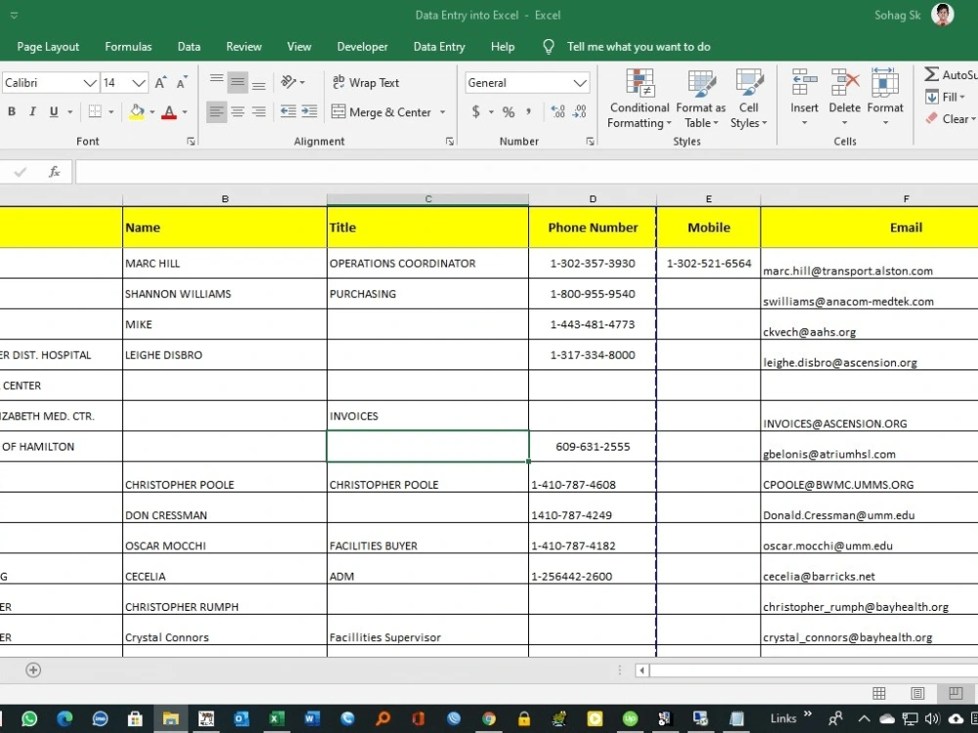
Task: Toggle Bold formatting
Action: click(11, 111)
